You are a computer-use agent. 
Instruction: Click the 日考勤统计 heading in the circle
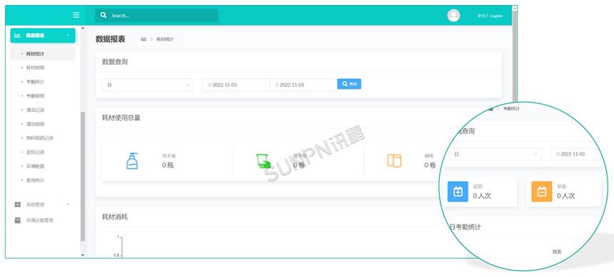coord(465,227)
